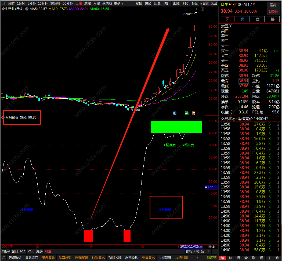Select the 值 value tab
The image size is (282, 261).
pos(262,258)
